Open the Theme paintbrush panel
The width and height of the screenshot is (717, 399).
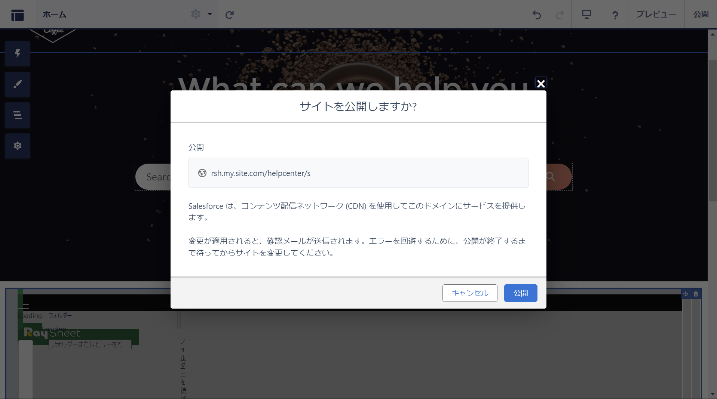point(18,84)
